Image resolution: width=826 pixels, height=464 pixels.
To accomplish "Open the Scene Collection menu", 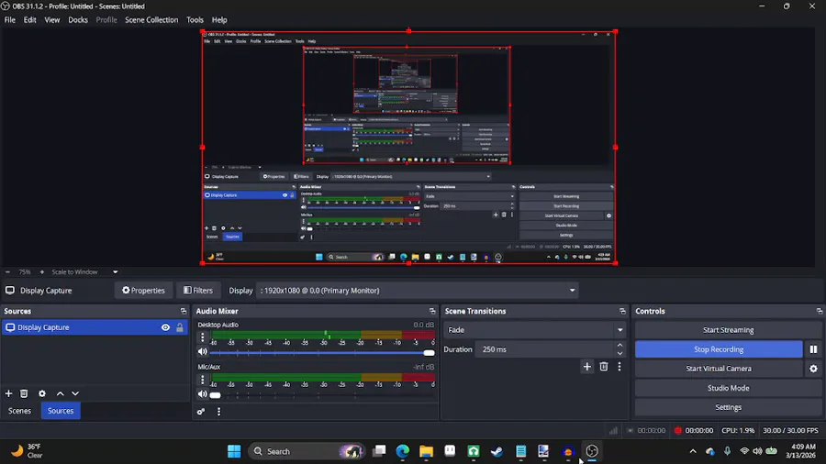I will 151,20.
